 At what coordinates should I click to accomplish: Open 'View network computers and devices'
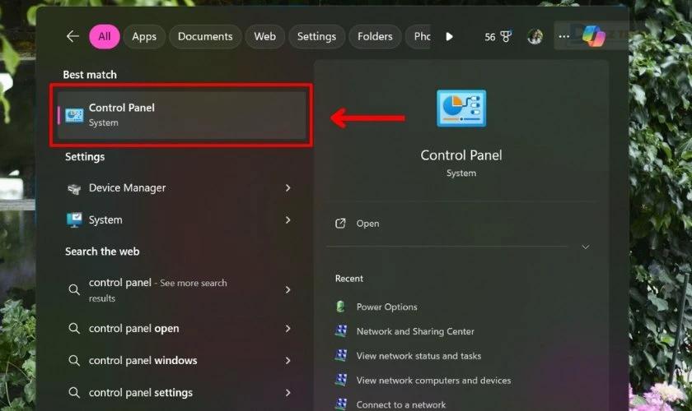434,380
